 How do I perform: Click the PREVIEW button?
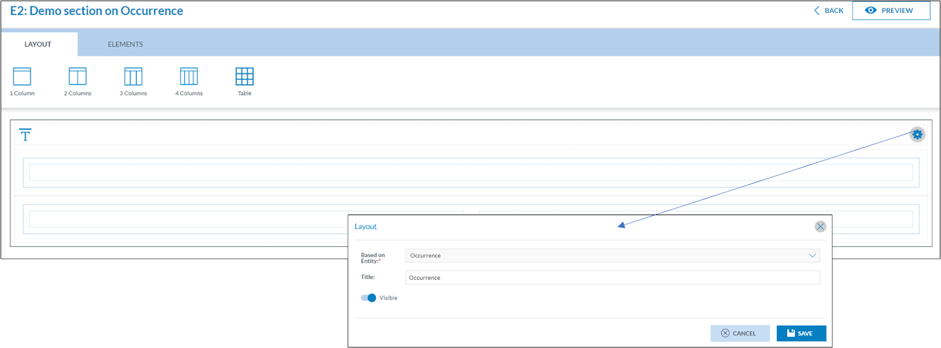point(890,11)
